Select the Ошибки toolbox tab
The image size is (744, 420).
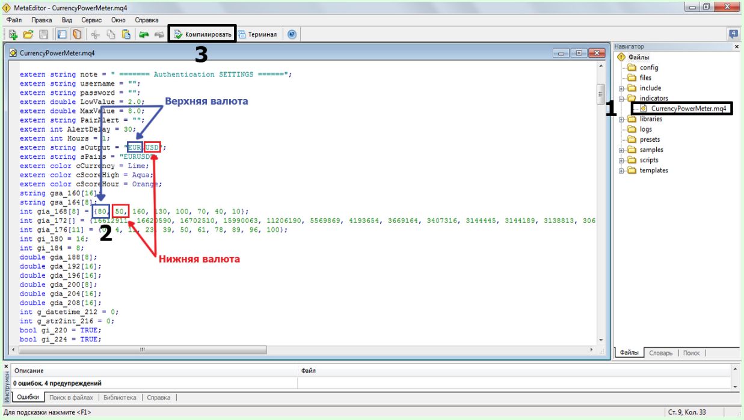tap(28, 397)
